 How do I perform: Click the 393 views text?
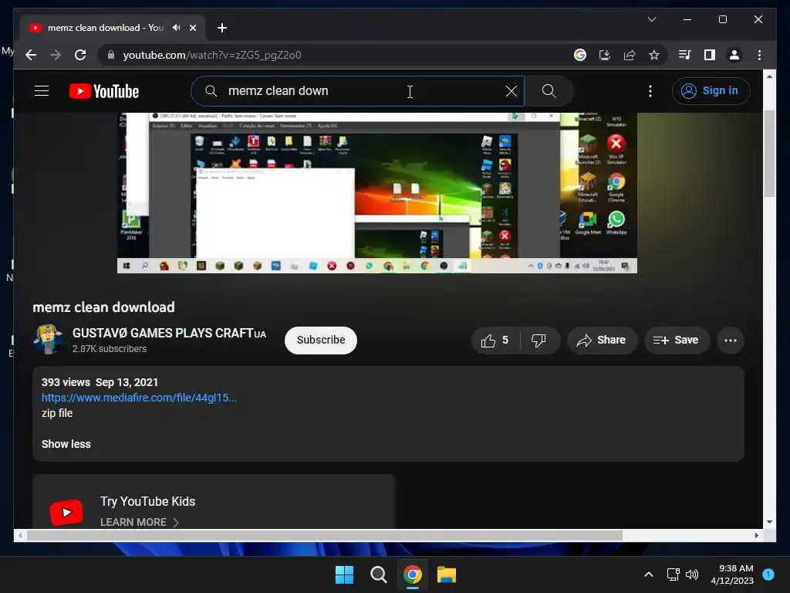(66, 382)
